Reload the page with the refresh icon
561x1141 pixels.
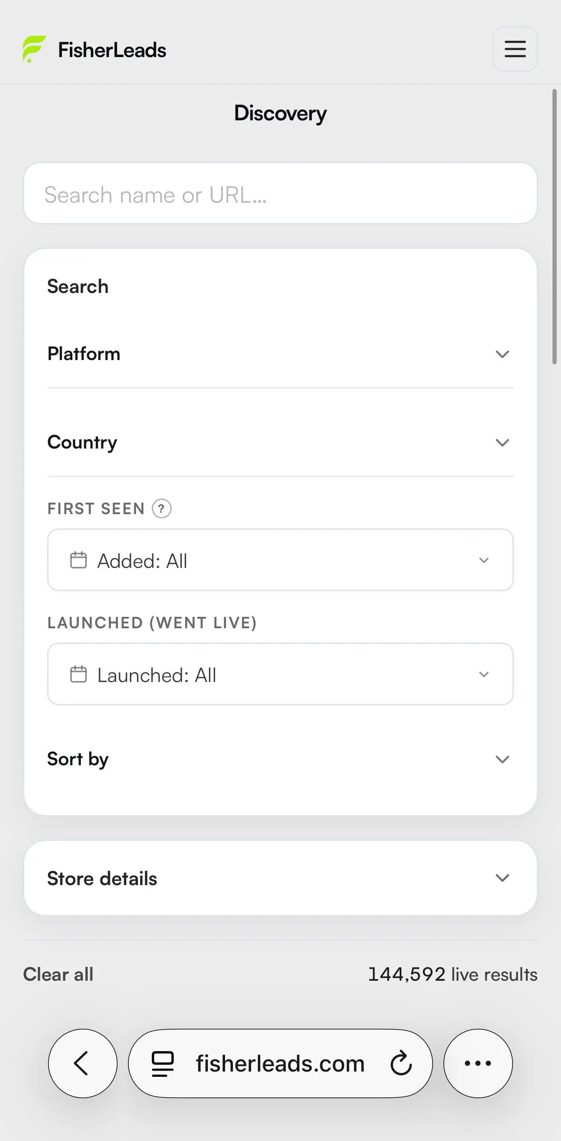(401, 1063)
